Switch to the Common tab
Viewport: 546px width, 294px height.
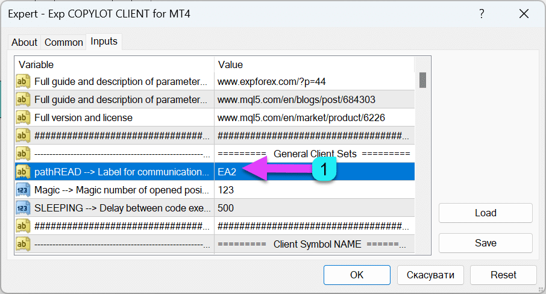pos(63,42)
